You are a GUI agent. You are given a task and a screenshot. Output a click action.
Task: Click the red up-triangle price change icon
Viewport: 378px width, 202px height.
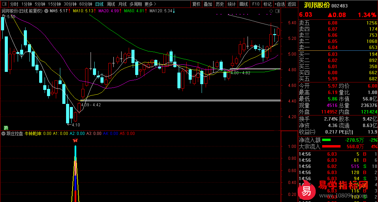pyautogui.click(x=330, y=15)
